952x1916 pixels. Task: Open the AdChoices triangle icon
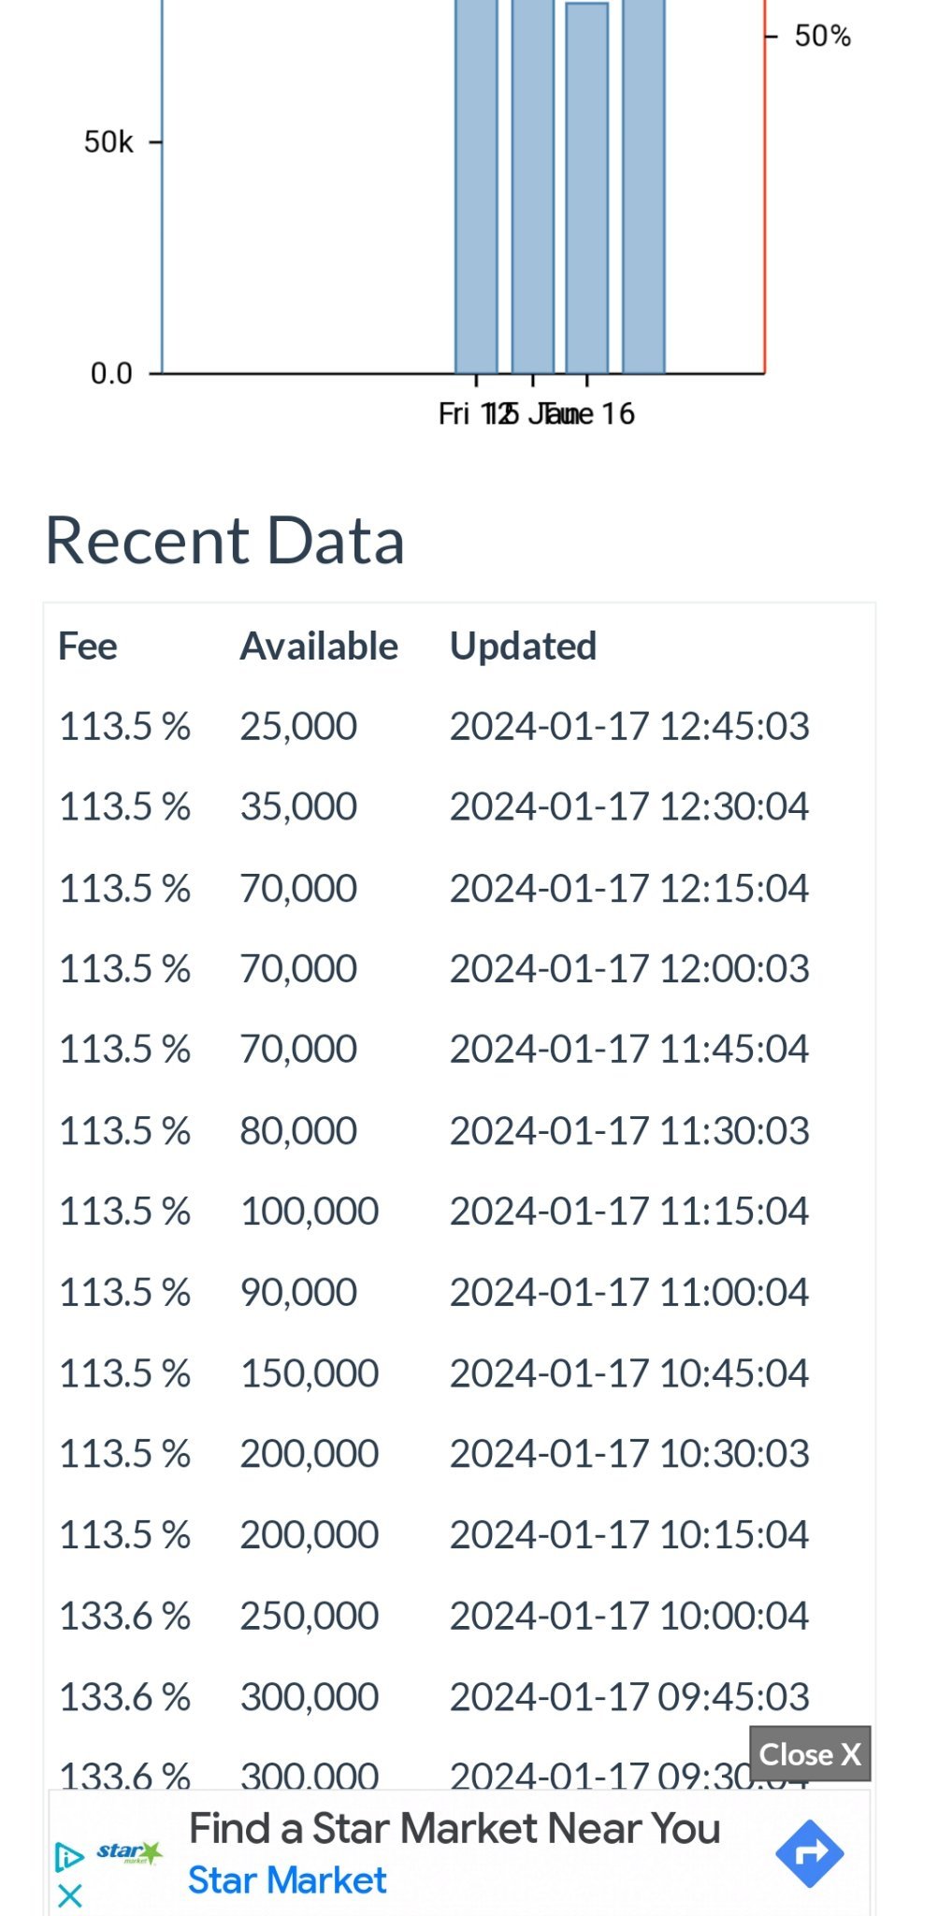coord(69,1856)
